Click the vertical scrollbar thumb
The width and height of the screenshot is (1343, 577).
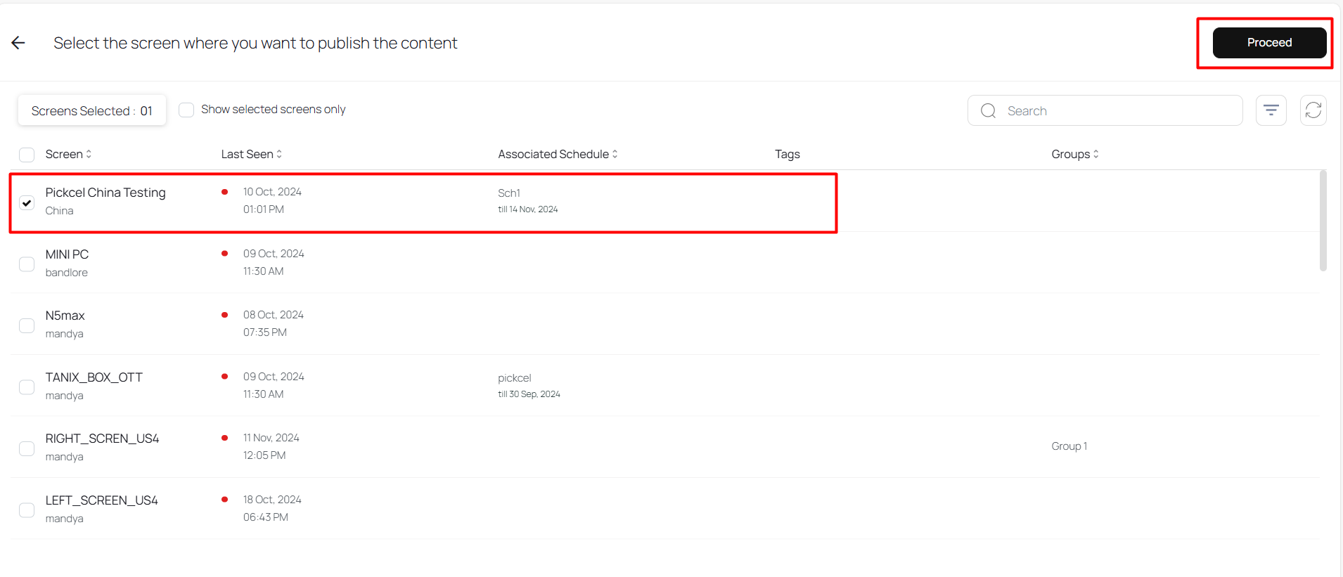point(1323,221)
